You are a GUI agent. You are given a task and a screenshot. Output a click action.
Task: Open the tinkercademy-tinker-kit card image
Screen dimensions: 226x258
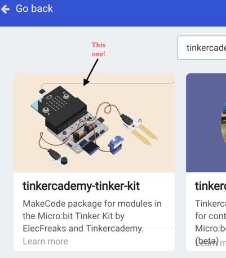[x=94, y=123]
